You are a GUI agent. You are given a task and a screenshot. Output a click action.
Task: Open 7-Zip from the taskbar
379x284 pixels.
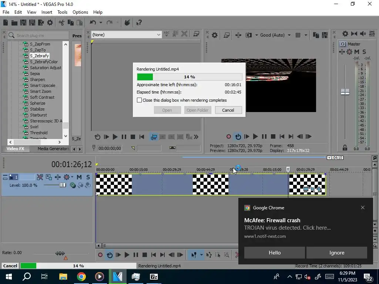pos(154,277)
